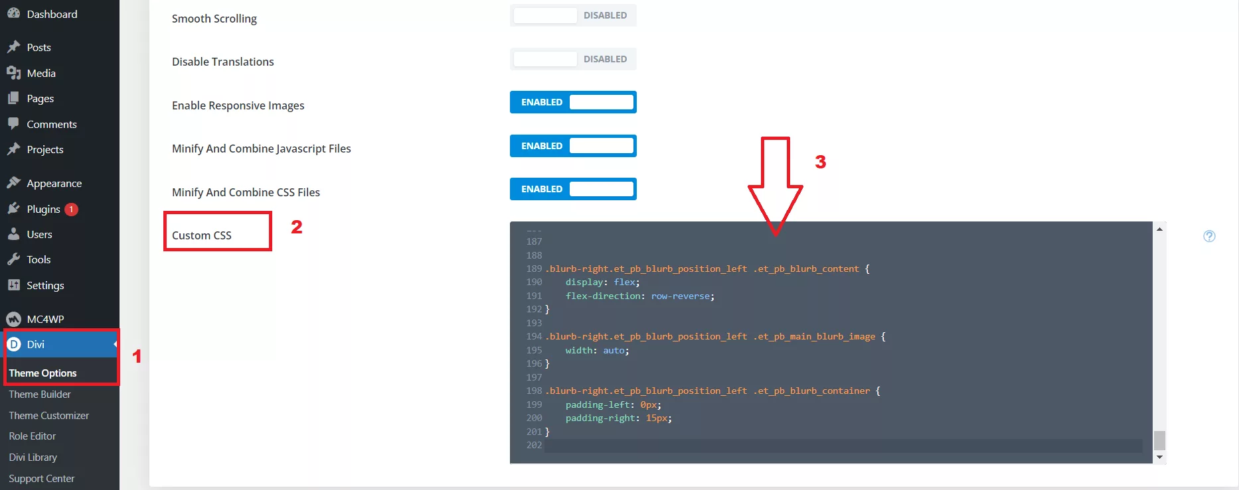
Task: Click the MC4WP mailchimp icon
Action: pyautogui.click(x=13, y=319)
